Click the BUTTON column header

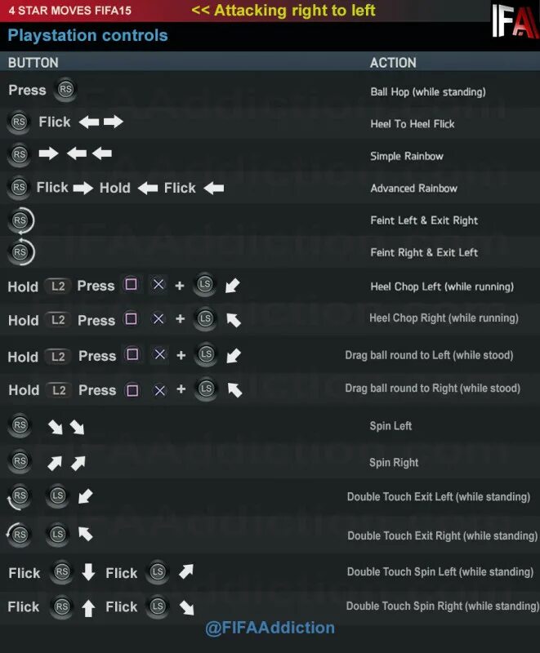pos(33,63)
